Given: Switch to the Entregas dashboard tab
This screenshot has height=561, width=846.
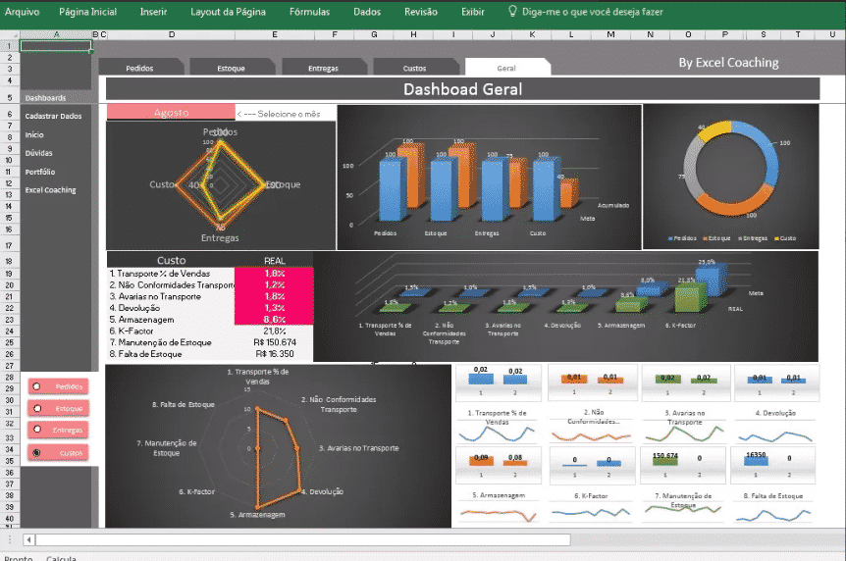Looking at the screenshot, I should [323, 68].
